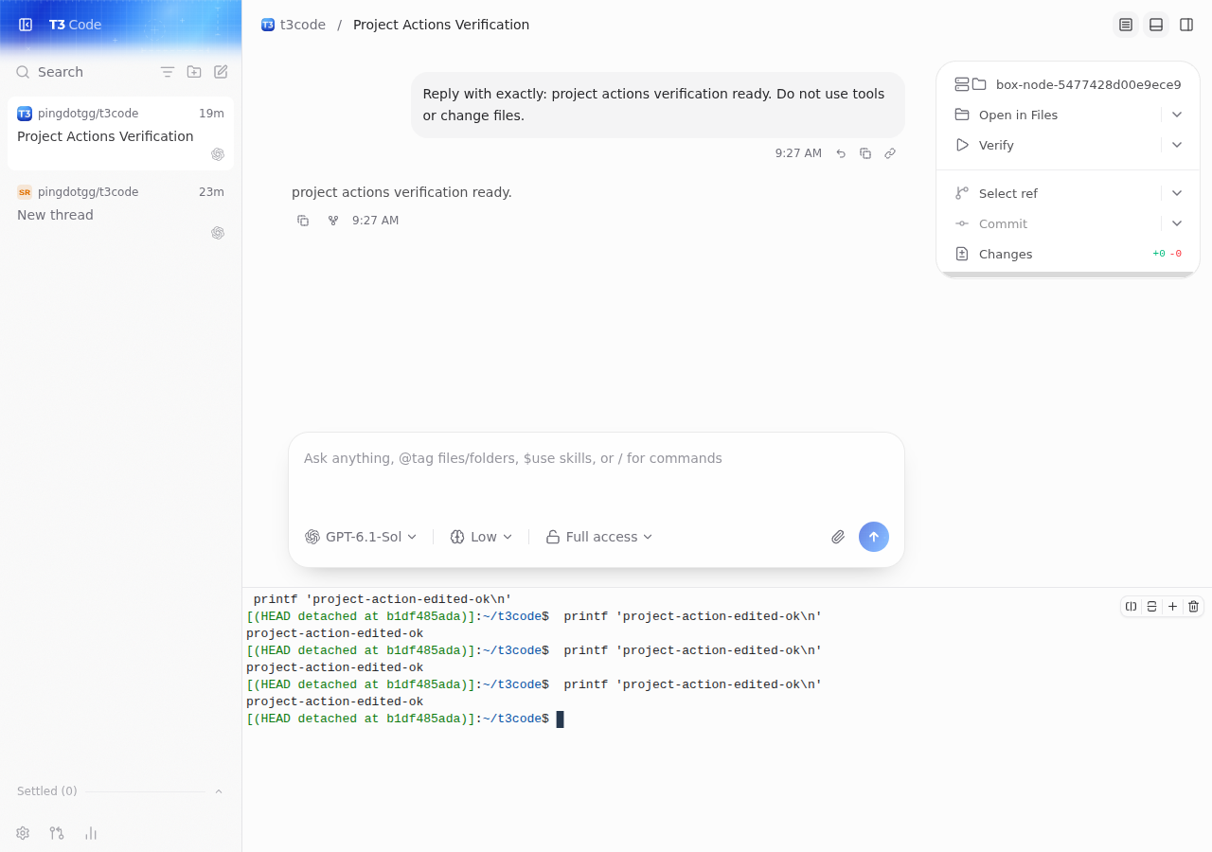Expand the chevron next to Open in Files
This screenshot has height=852, width=1212.
(x=1177, y=115)
